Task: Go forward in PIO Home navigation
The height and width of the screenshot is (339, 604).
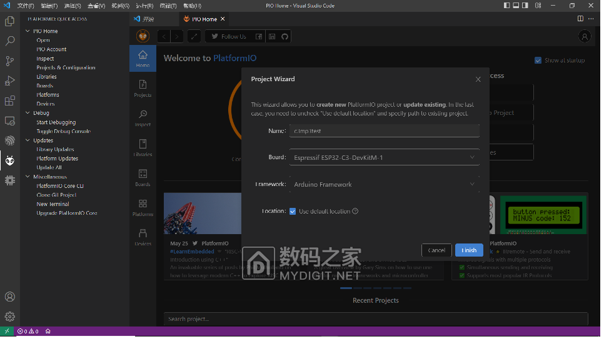Action: [178, 37]
